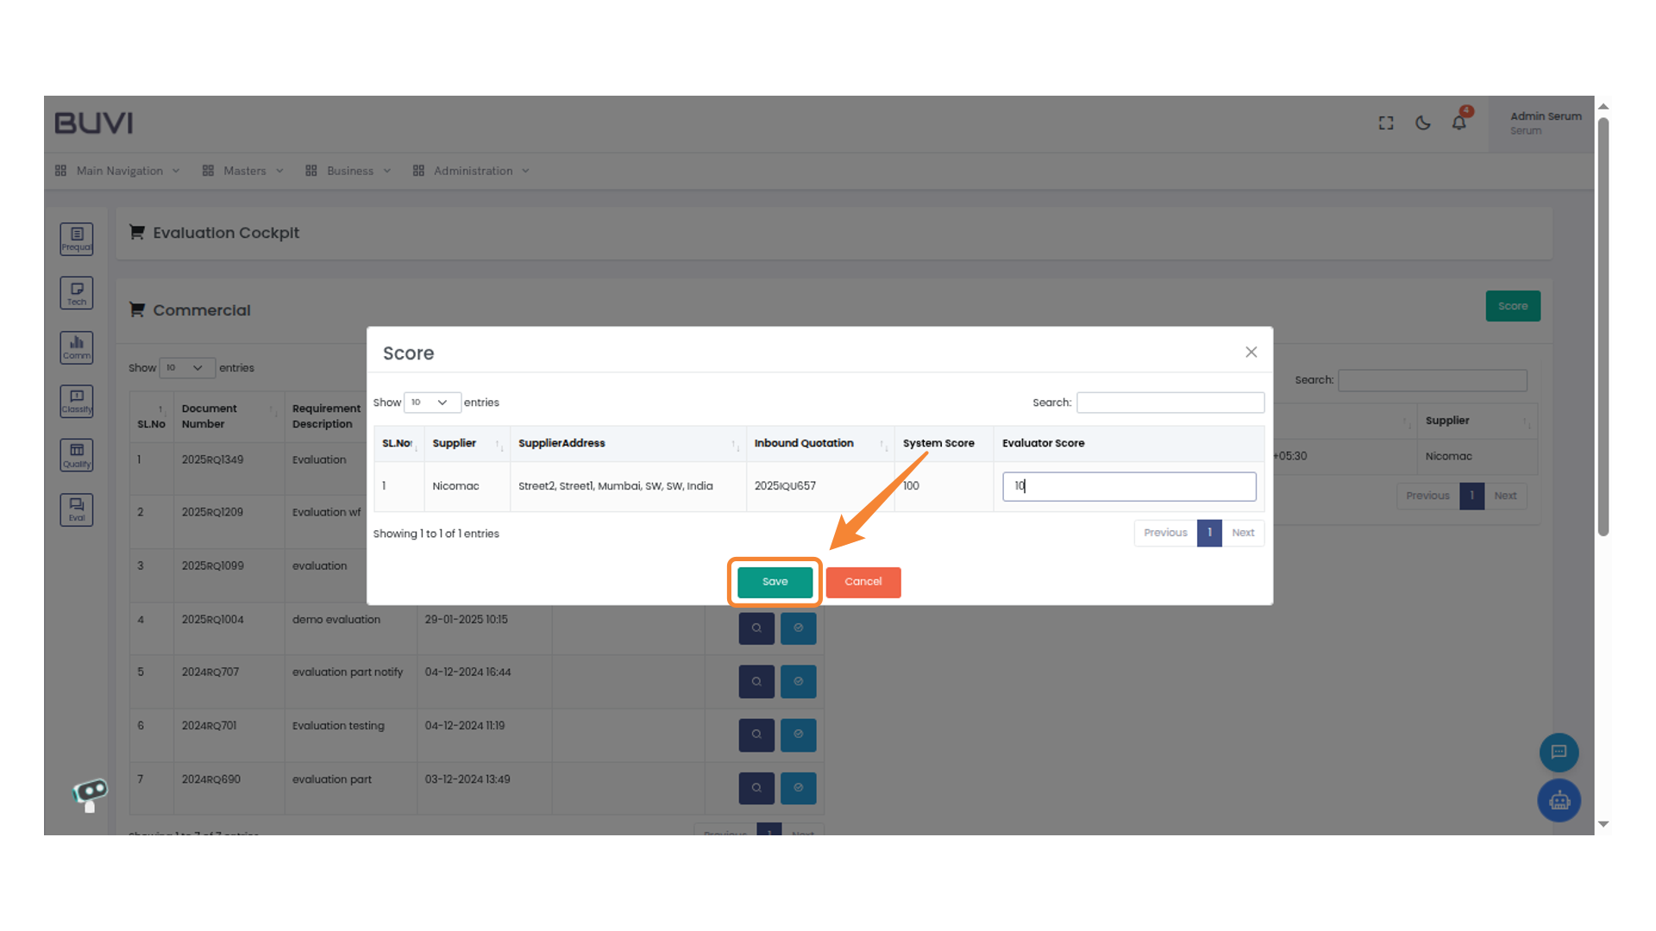
Task: Open the Show entries dropdown in Score dialog
Action: 431,402
